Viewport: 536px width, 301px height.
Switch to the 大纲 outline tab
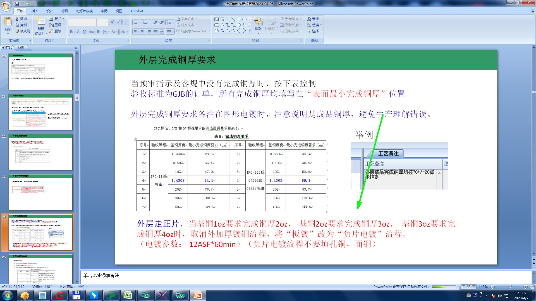(x=20, y=48)
